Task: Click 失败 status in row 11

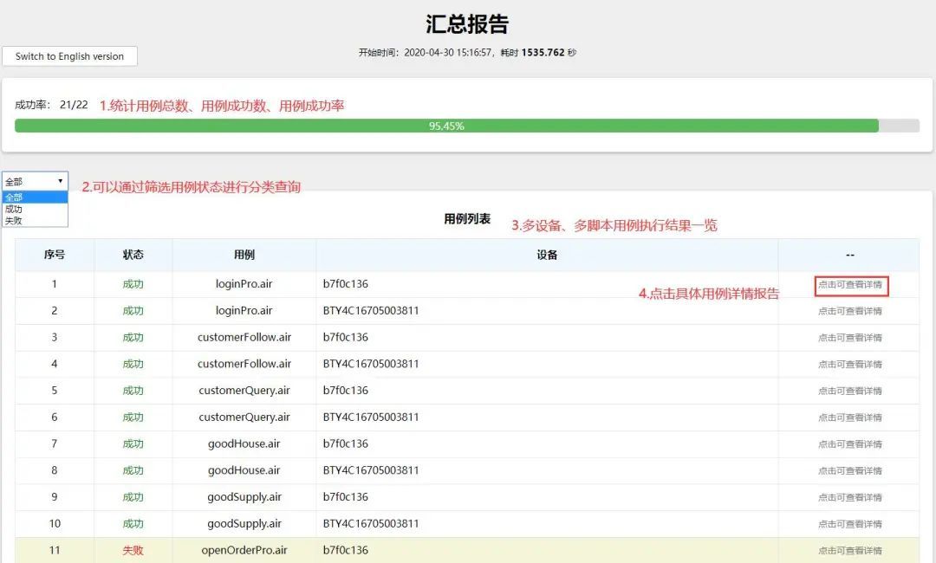Action: coord(133,551)
